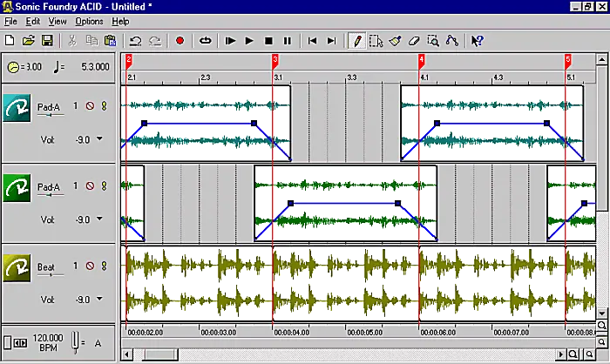The height and width of the screenshot is (364, 610).
Task: Open the View menu
Action: (x=58, y=22)
